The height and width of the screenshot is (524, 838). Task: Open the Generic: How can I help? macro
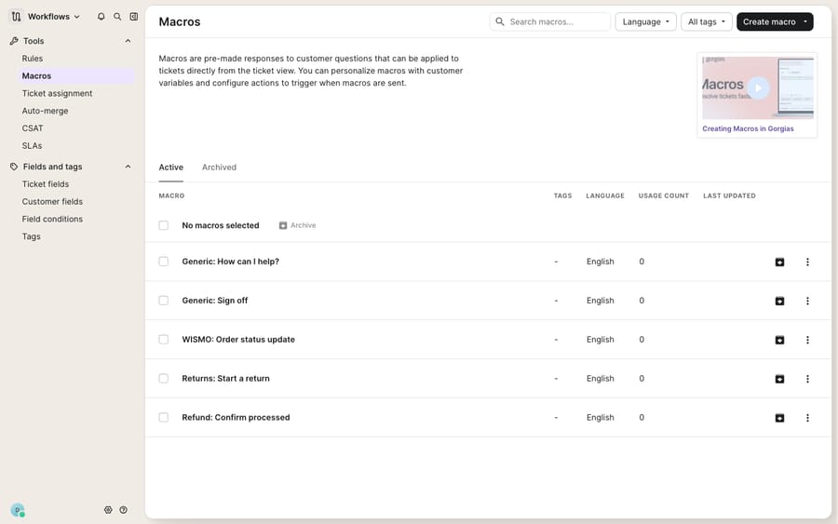pos(230,262)
